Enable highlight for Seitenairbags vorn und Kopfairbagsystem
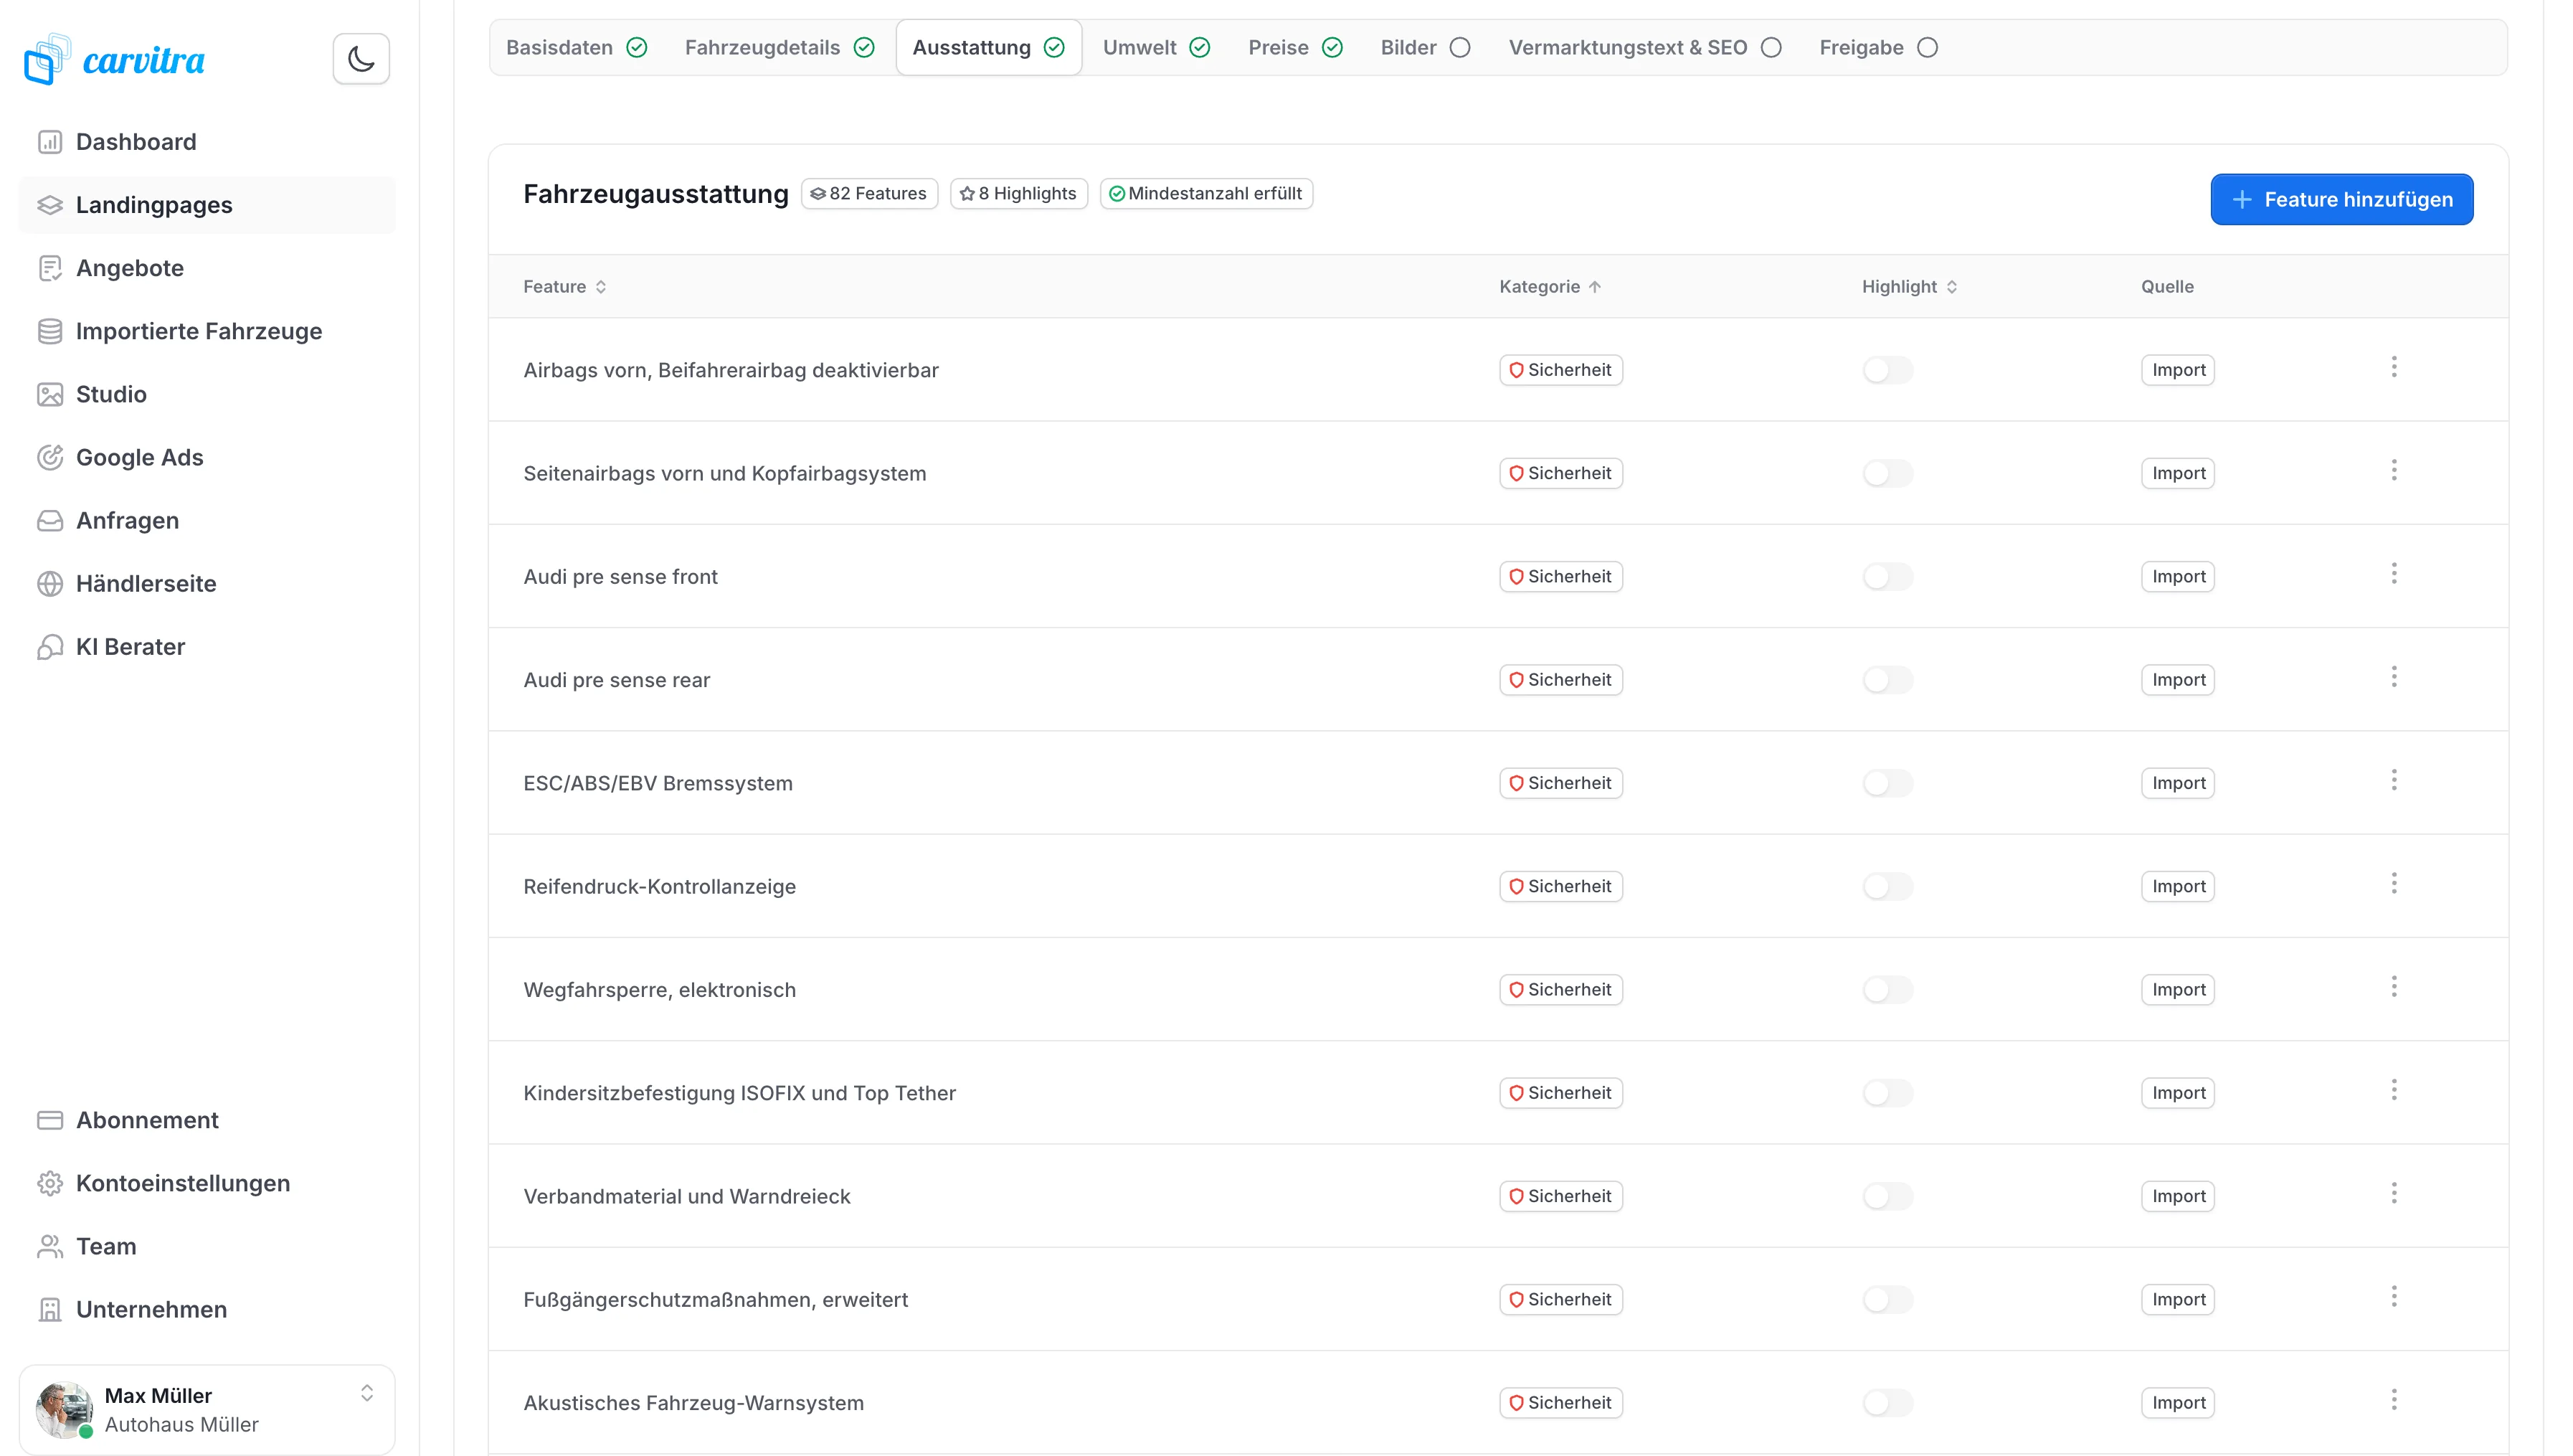This screenshot has height=1456, width=2573. (x=1887, y=473)
